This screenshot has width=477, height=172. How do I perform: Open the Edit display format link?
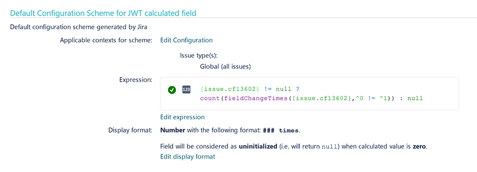tap(187, 156)
